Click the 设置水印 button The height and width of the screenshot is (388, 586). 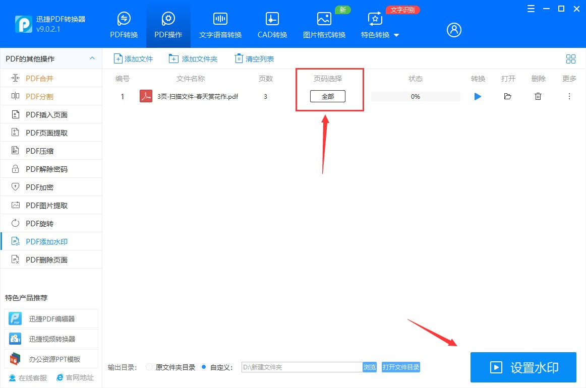point(523,367)
